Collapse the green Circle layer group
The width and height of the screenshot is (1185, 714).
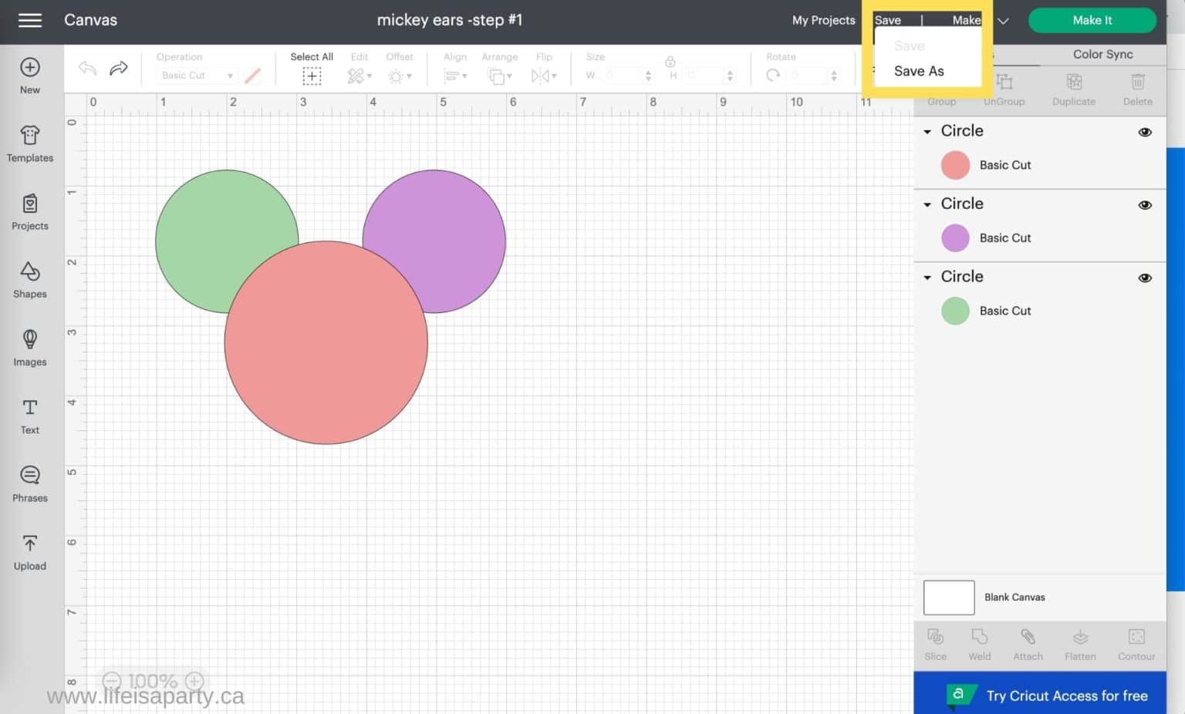927,278
